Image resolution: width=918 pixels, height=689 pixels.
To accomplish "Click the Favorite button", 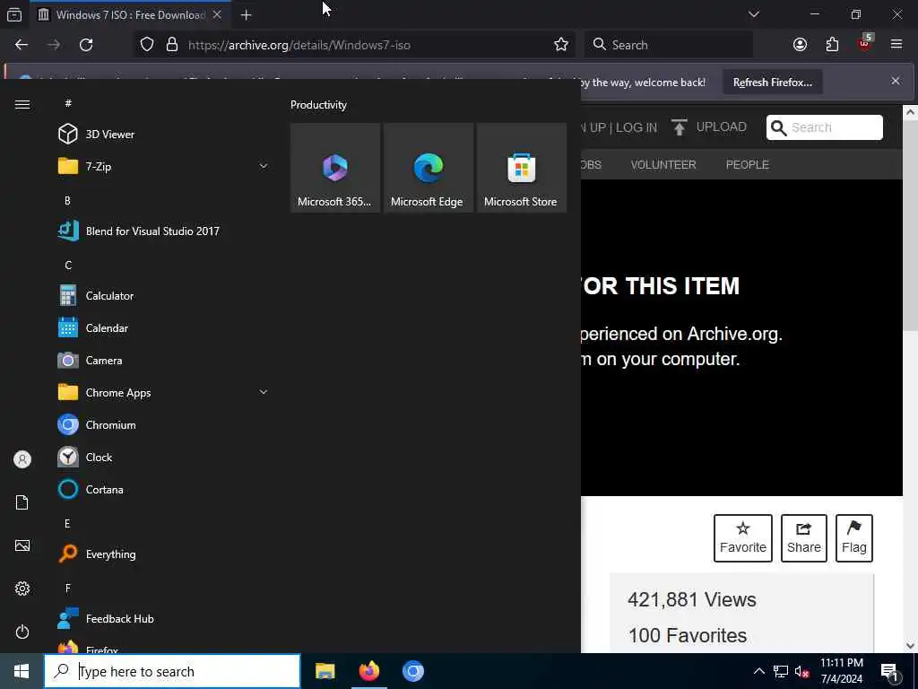I will pyautogui.click(x=743, y=538).
